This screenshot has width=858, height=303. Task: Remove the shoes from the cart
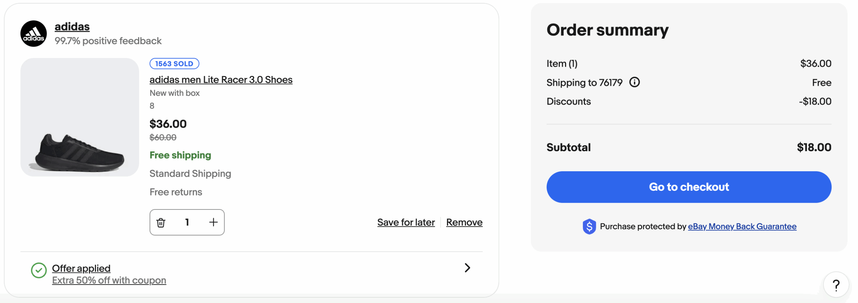point(464,222)
